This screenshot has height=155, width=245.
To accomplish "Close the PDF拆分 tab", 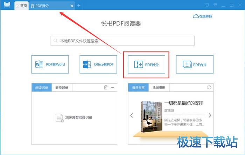I will pyautogui.click(x=72, y=6).
